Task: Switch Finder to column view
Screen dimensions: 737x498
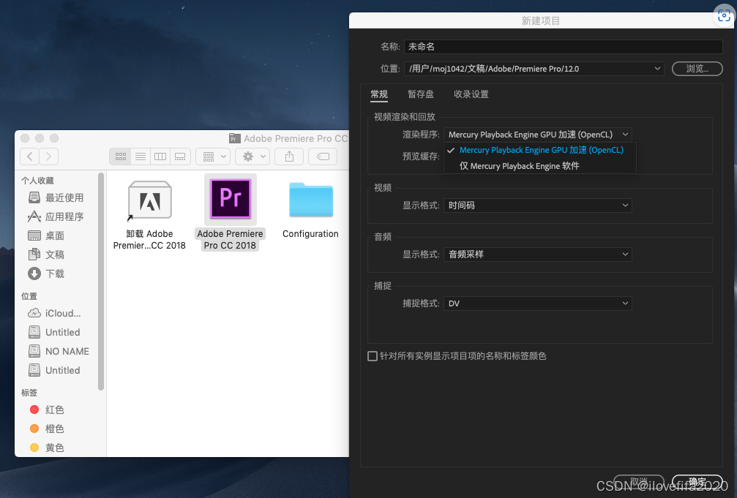Action: [160, 156]
